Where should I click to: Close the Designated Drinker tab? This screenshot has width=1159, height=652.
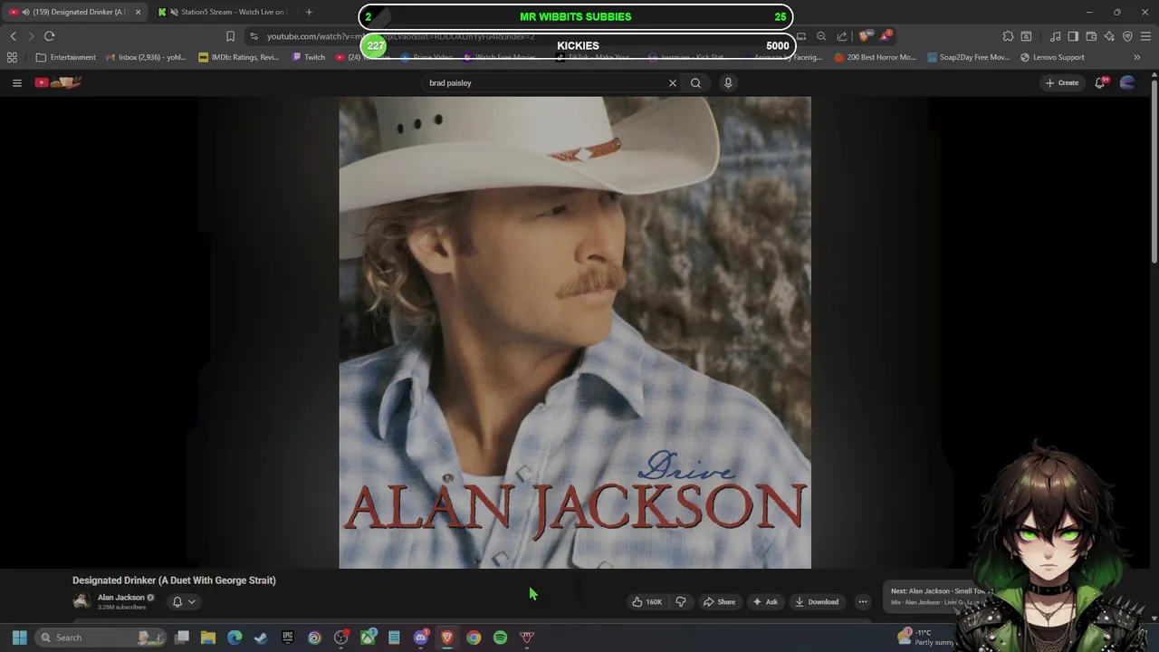click(138, 12)
